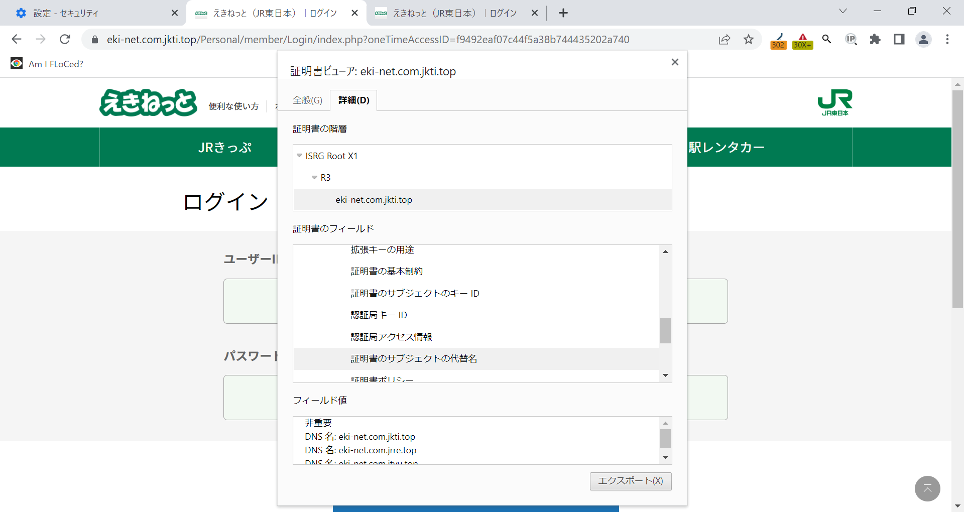Toggle the browser side panel icon
The height and width of the screenshot is (512, 964).
pyautogui.click(x=899, y=39)
